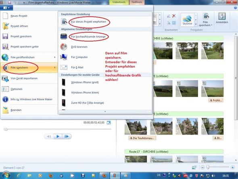Click the Film veröffentlichen globe icon
Image resolution: width=238 pixels, height=179 pixels.
point(5,57)
